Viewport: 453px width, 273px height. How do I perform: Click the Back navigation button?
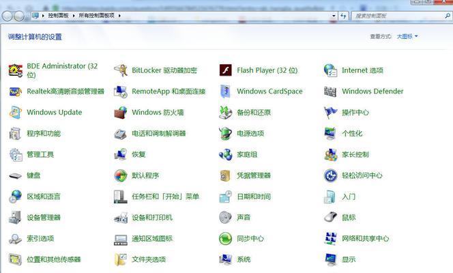[x=8, y=16]
